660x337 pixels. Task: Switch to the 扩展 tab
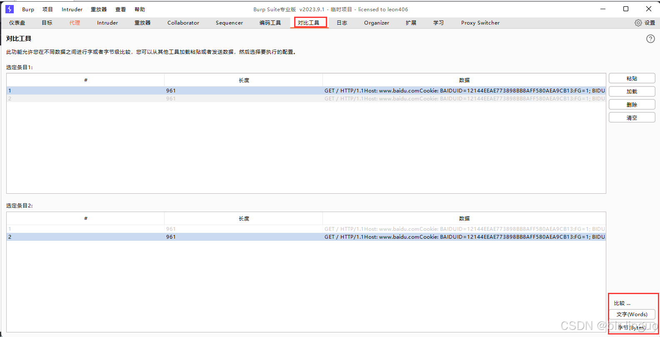click(x=411, y=23)
